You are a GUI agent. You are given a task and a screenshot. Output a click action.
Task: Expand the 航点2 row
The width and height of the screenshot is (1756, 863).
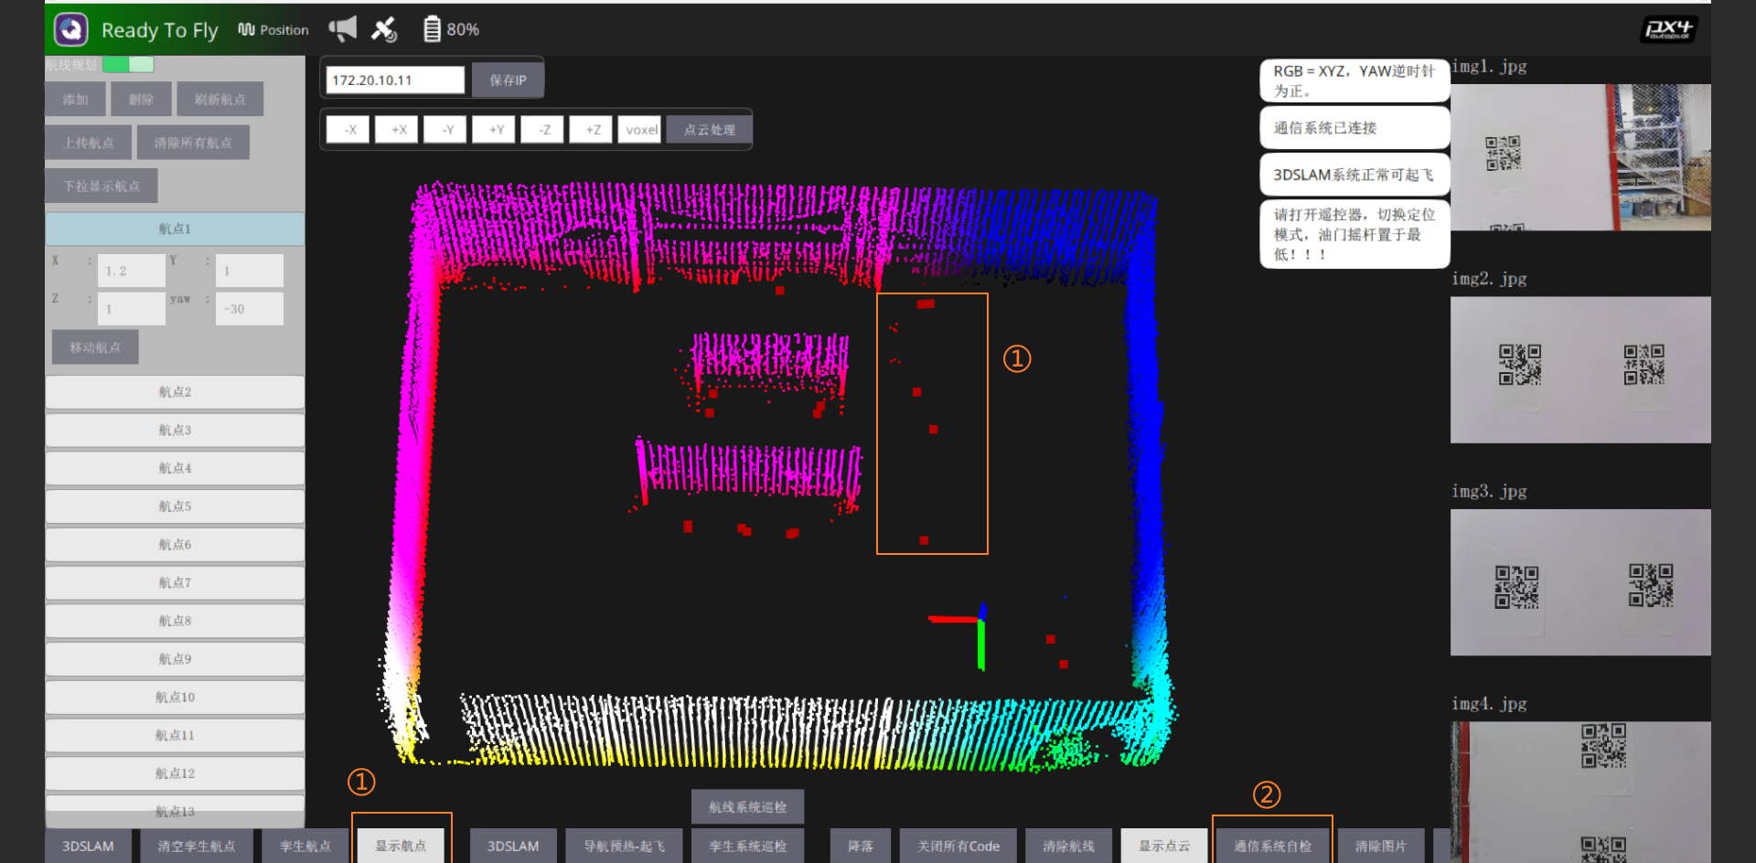175,392
